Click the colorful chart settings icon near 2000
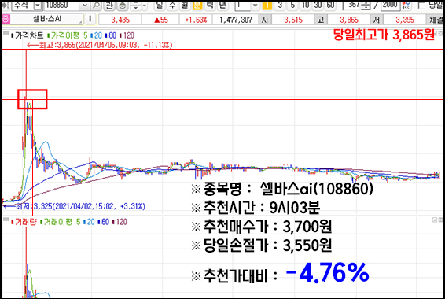Screen dimensions: 445x299 coord(406,5)
